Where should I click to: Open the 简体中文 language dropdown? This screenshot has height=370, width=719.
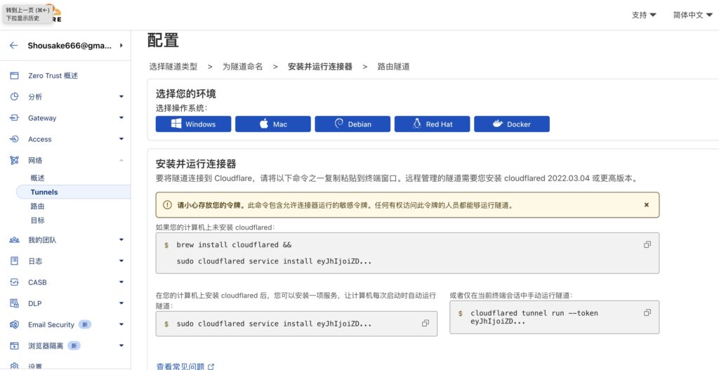pos(693,15)
